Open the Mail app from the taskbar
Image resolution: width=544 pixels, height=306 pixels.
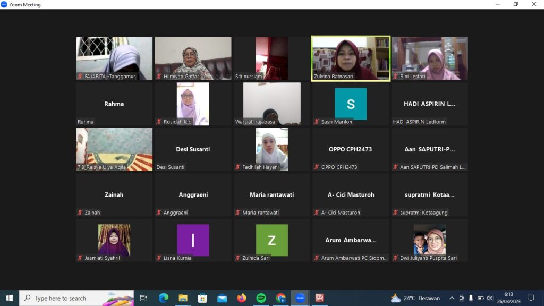(x=222, y=298)
